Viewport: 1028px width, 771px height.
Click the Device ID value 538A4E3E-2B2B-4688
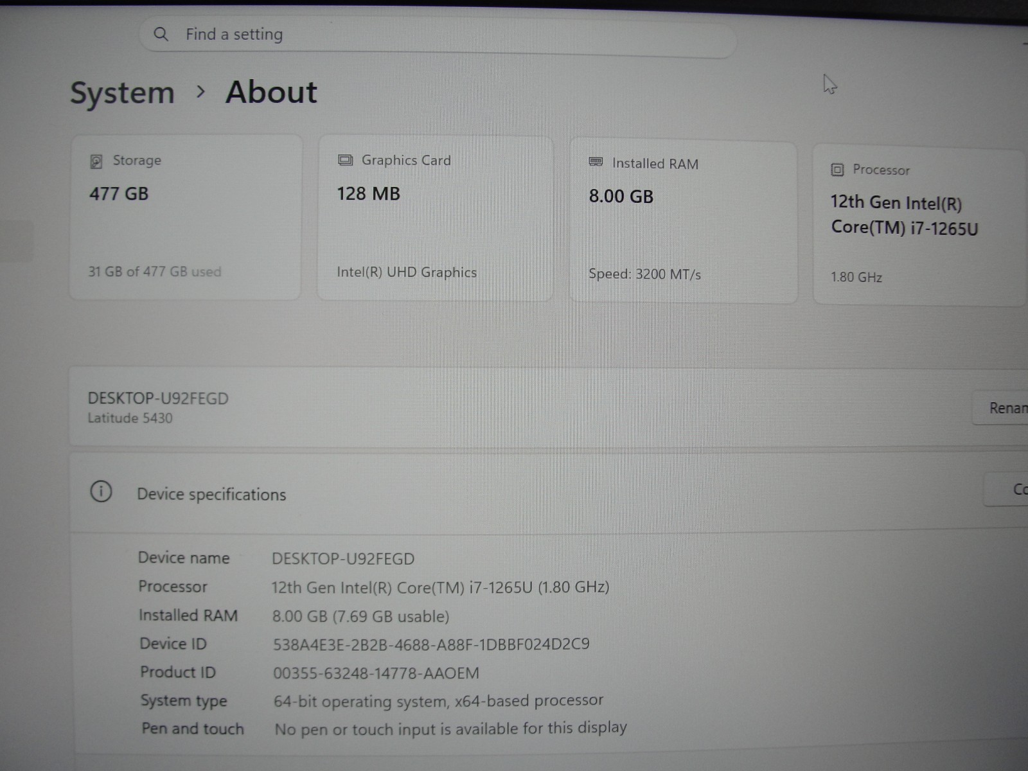(x=431, y=644)
